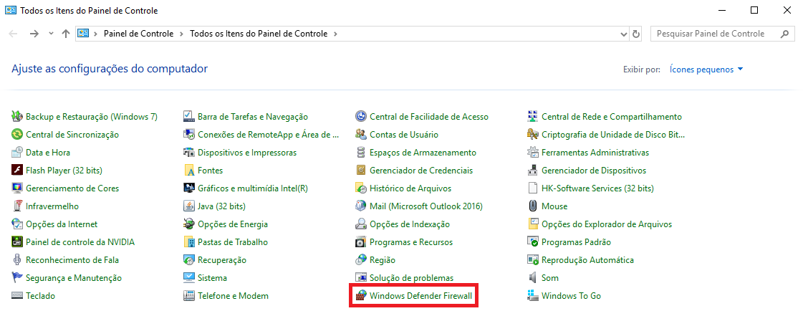This screenshot has height=311, width=803.
Task: Open the Windows To Go icon
Action: [533, 296]
